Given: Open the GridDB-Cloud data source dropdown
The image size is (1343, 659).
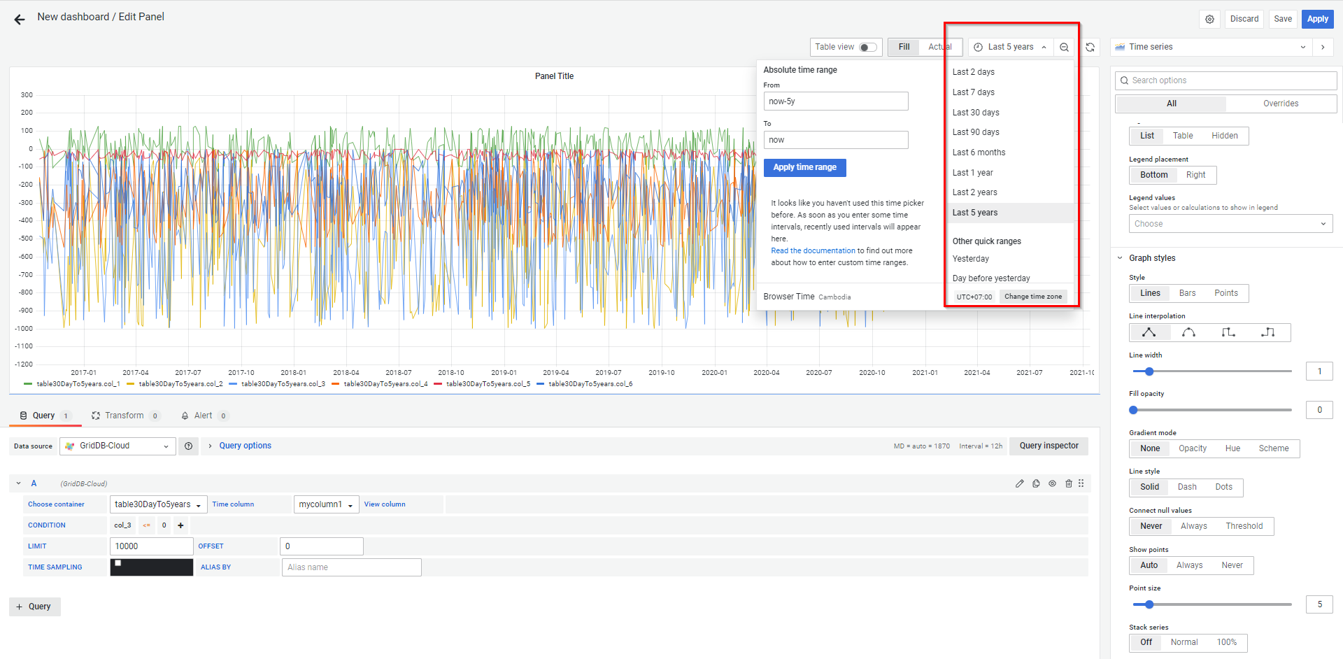Looking at the screenshot, I should click(x=118, y=446).
